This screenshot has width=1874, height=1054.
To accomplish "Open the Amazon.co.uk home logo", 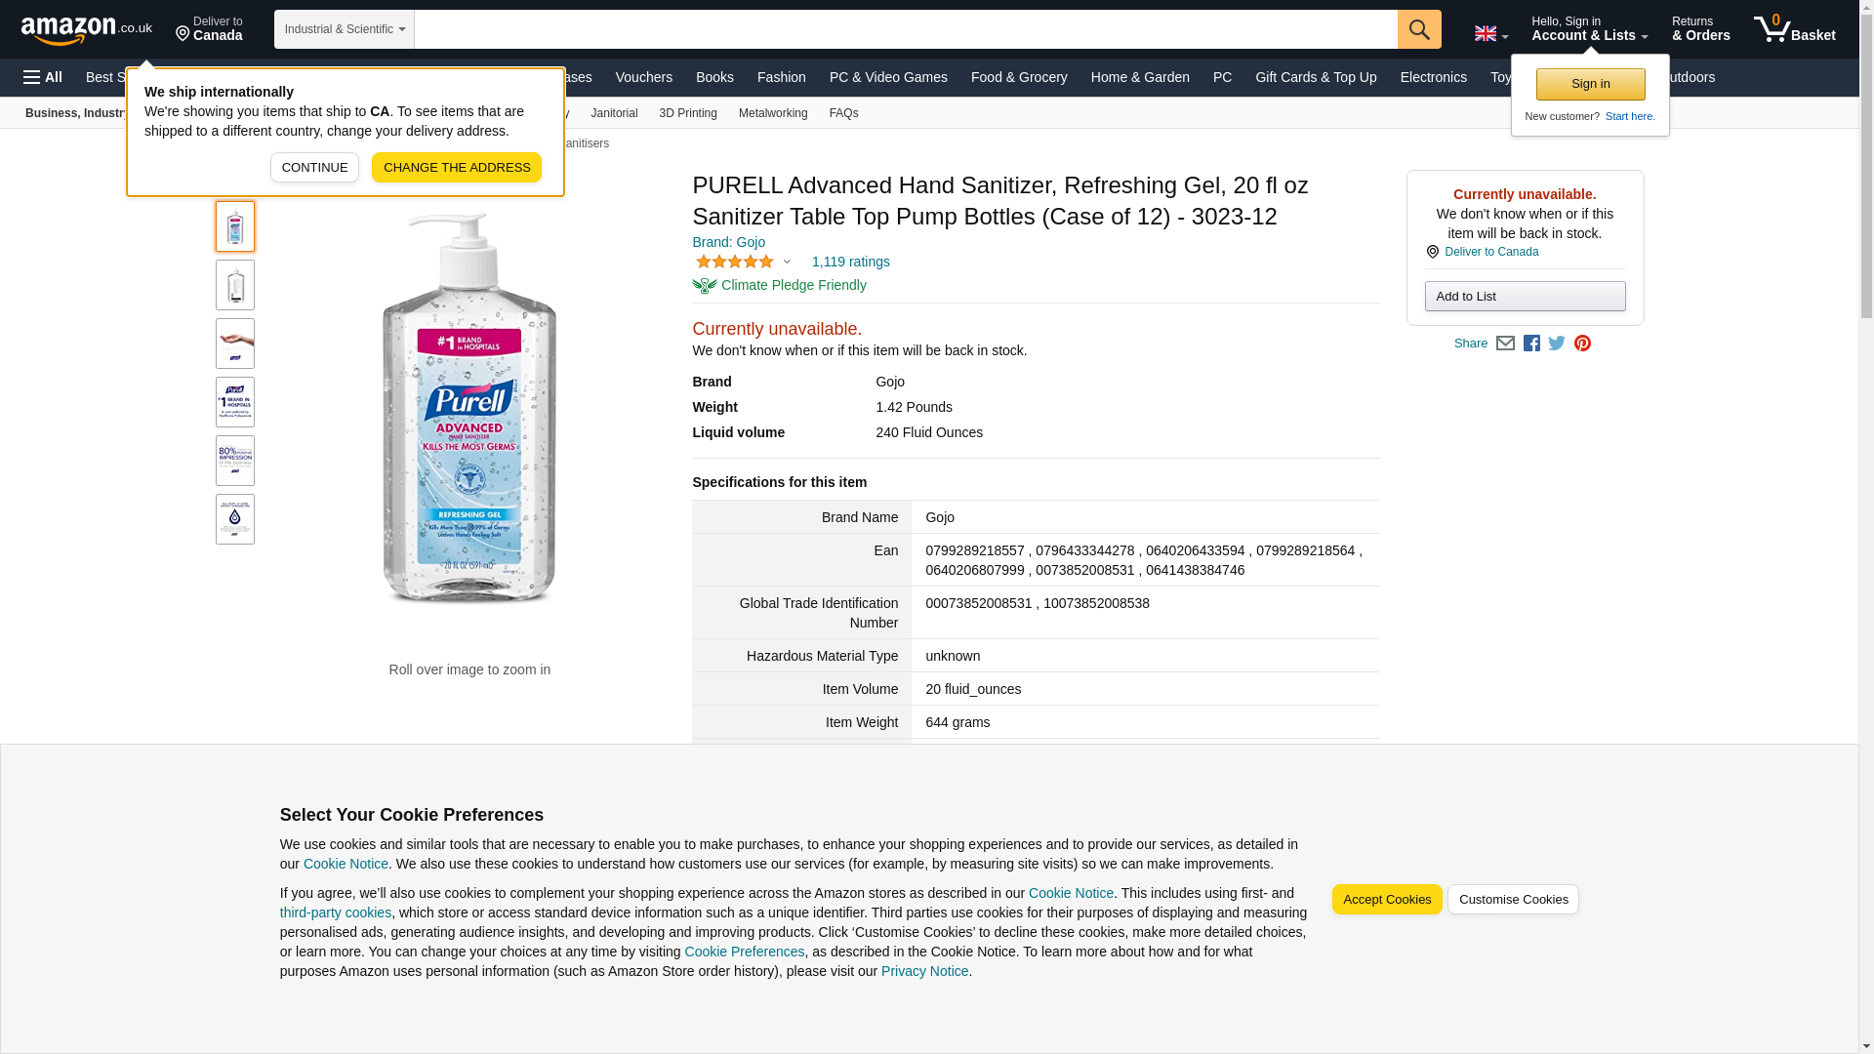I will click(86, 29).
